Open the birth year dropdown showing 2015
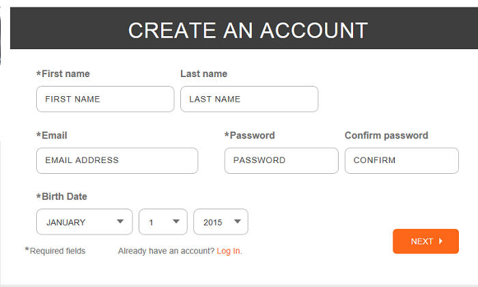 221,222
